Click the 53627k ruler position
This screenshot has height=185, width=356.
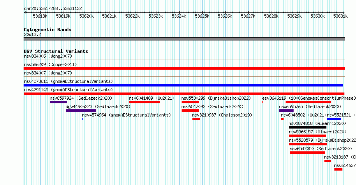(x=248, y=16)
